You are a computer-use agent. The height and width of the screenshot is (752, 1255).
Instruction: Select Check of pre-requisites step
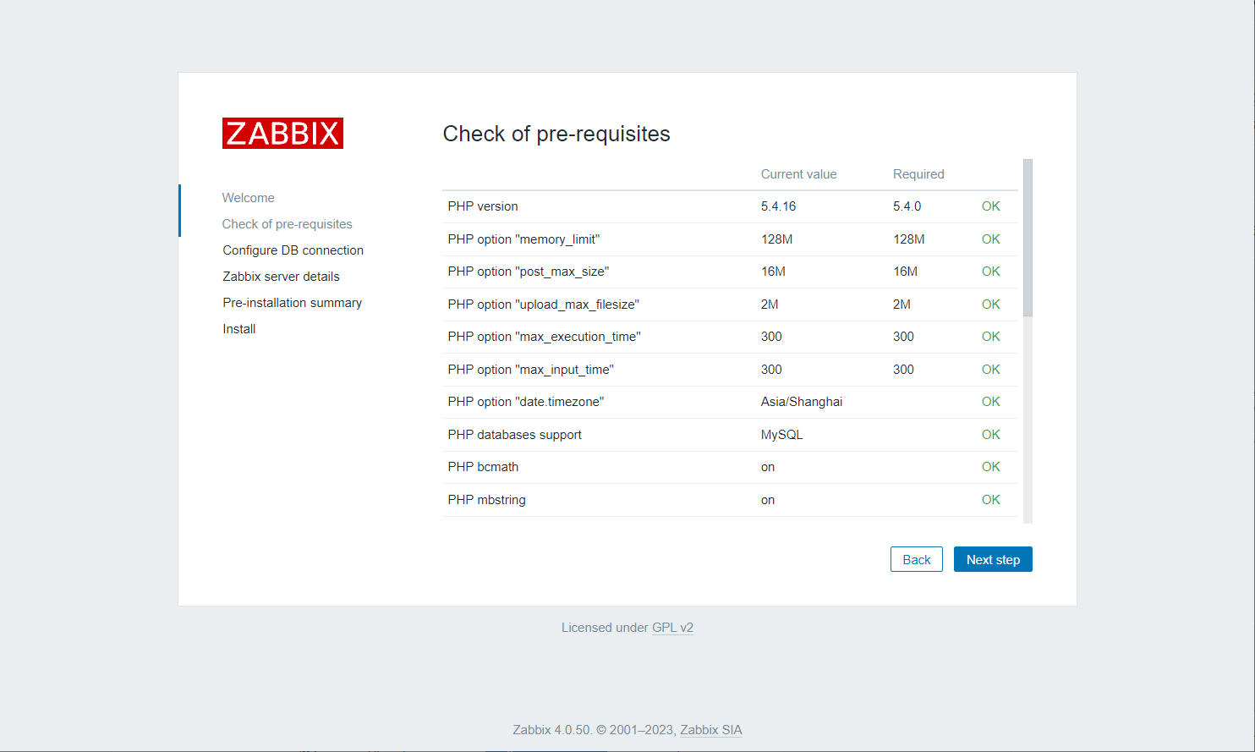click(x=287, y=224)
